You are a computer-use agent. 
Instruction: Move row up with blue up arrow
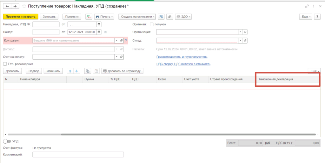[70, 71]
